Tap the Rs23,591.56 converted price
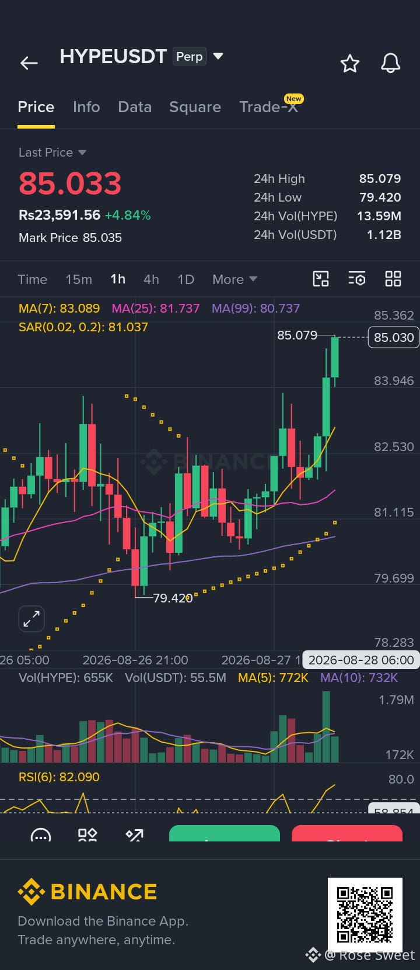The height and width of the screenshot is (970, 420). (x=60, y=215)
